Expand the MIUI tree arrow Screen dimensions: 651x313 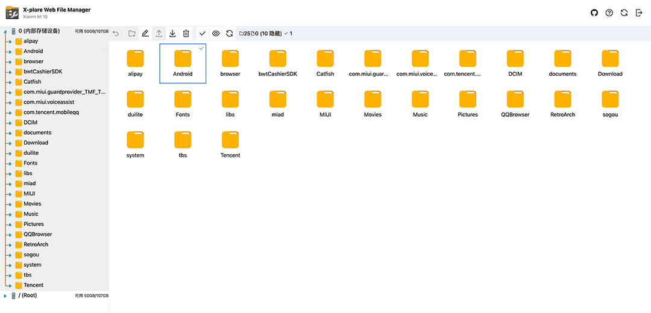point(11,194)
